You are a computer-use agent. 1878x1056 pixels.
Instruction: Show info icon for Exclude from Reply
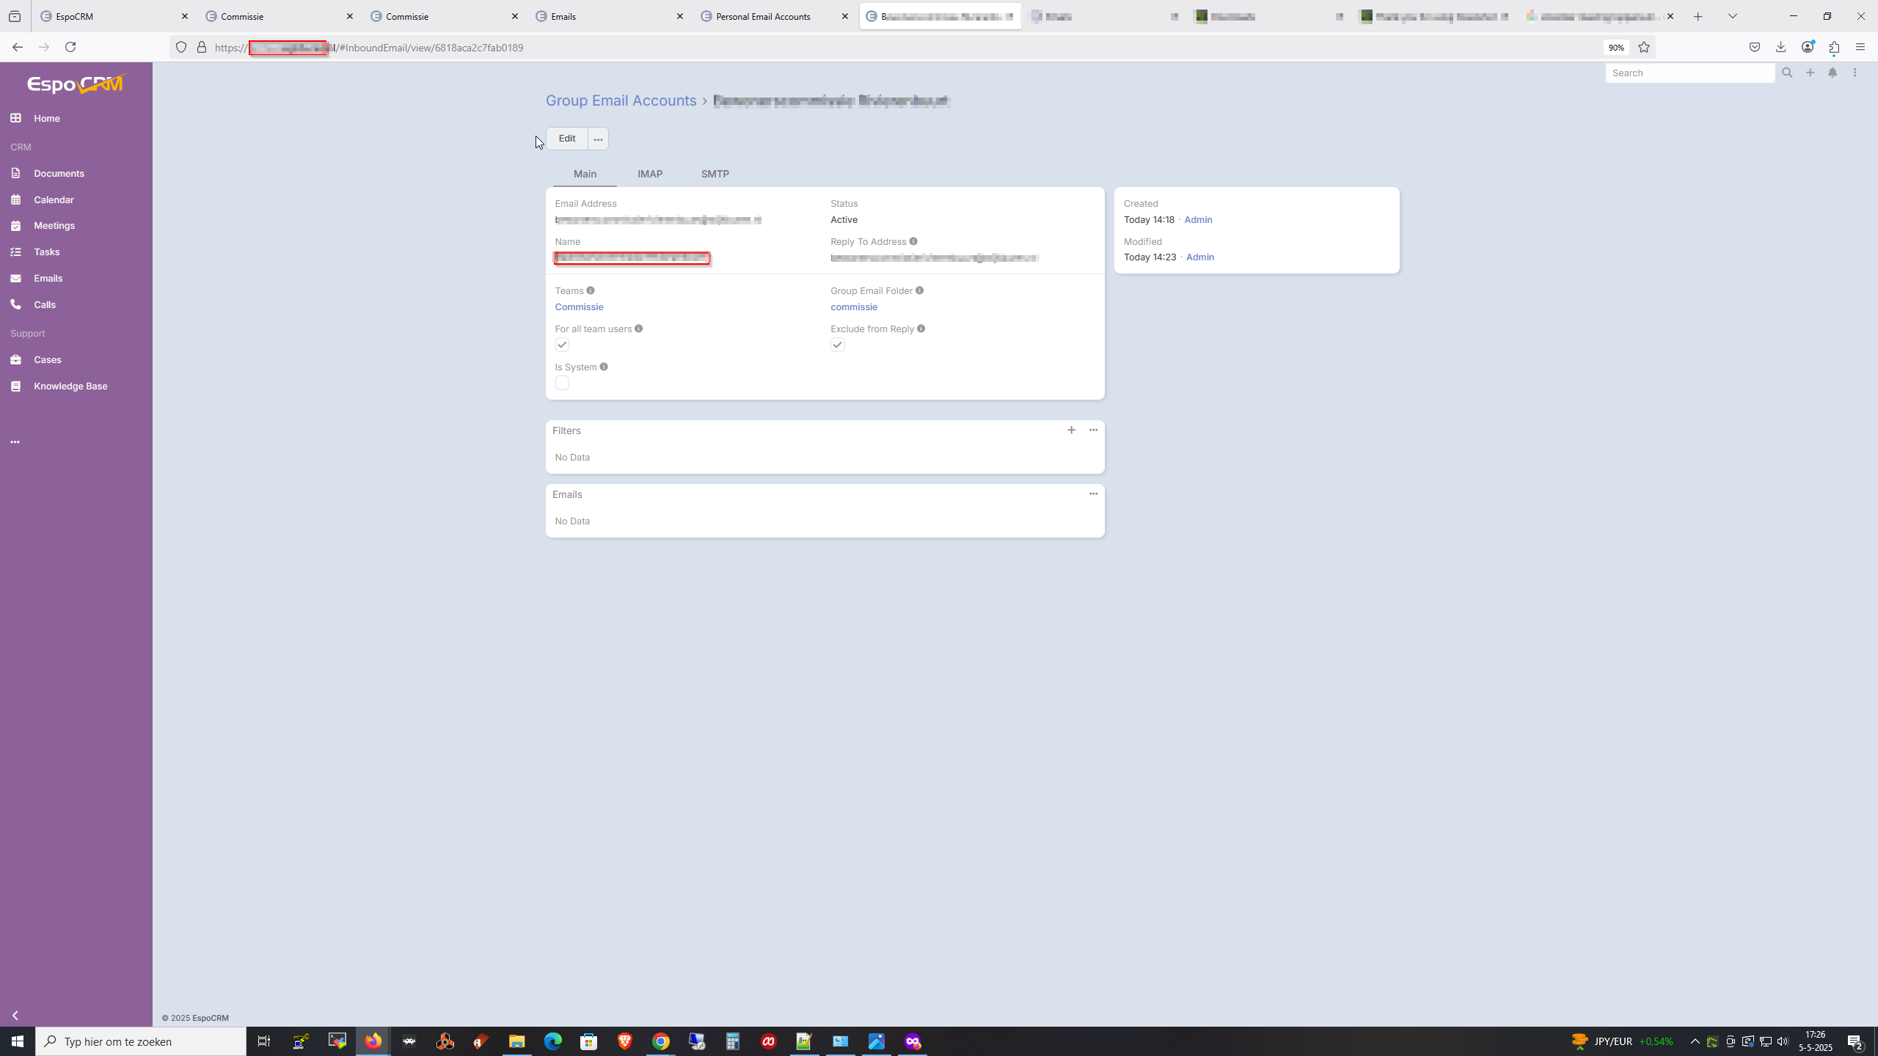click(x=921, y=329)
